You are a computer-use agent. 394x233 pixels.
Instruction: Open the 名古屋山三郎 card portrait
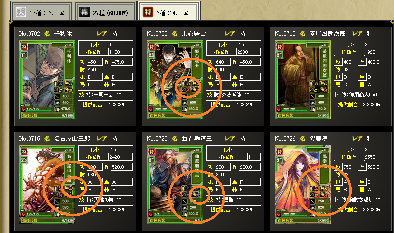coord(40,180)
